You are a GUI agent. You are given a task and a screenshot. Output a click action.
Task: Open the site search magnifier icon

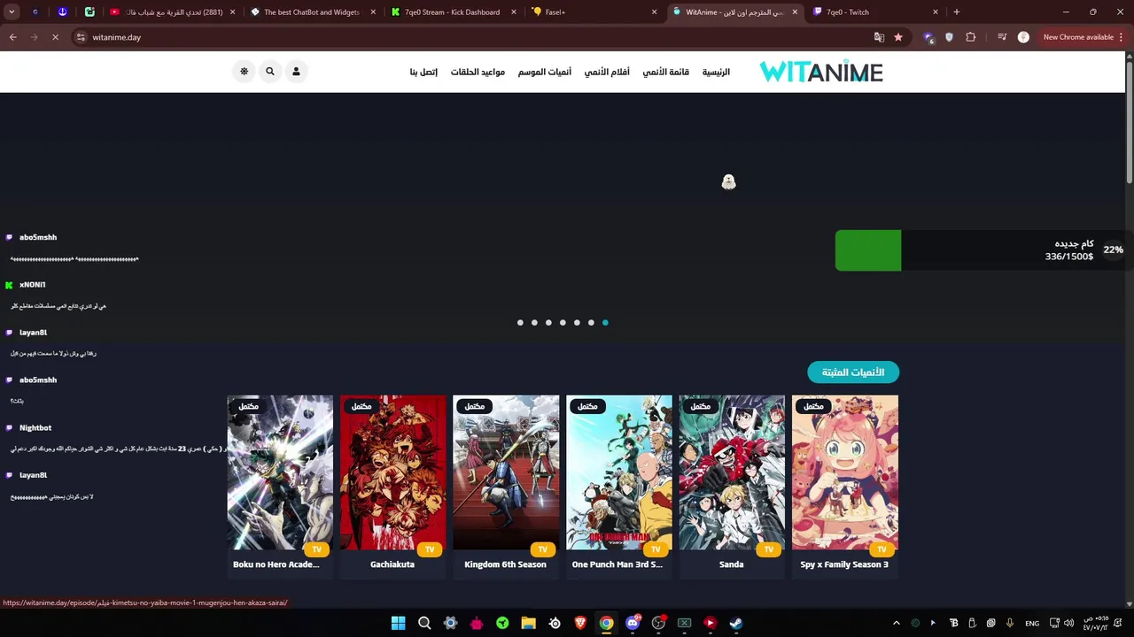[270, 72]
